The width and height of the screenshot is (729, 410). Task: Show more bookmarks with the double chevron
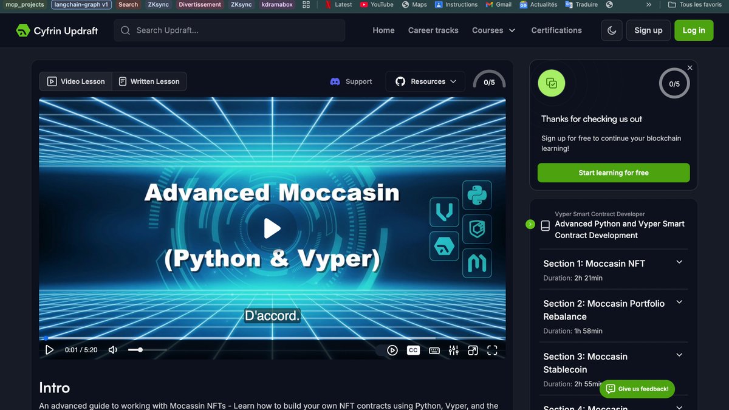649,4
